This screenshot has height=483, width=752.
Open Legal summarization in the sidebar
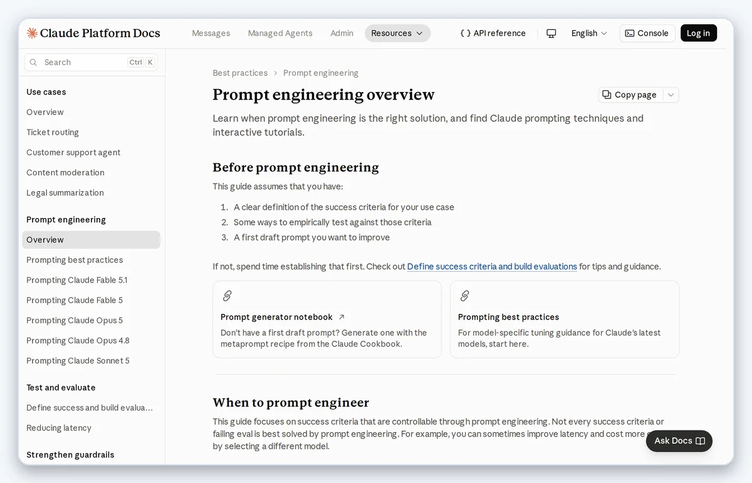(65, 193)
